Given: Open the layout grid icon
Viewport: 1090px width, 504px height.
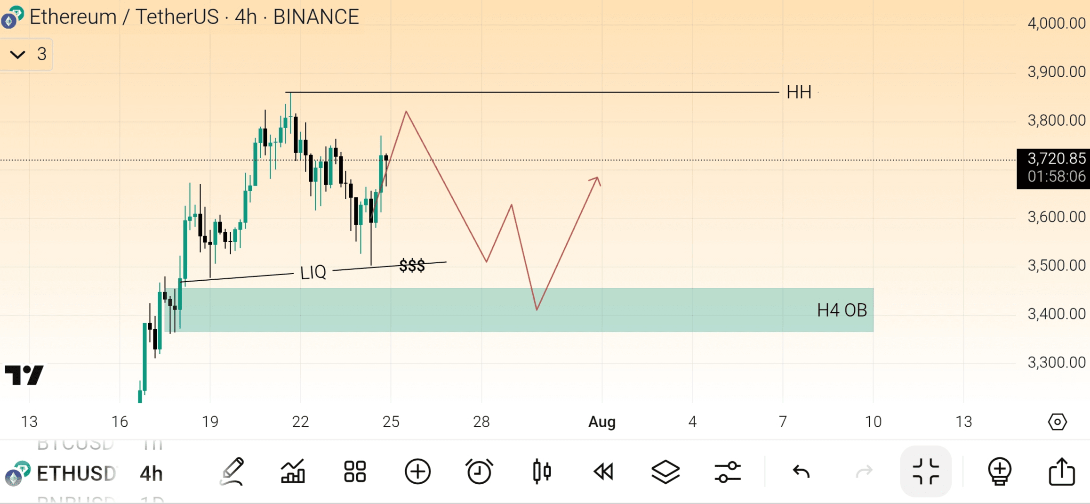Looking at the screenshot, I should tap(355, 471).
